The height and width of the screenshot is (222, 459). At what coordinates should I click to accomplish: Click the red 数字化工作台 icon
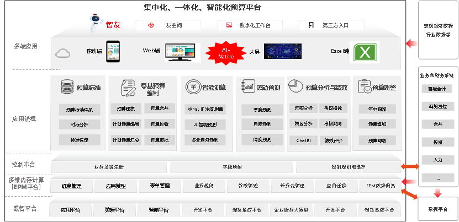coord(229,25)
